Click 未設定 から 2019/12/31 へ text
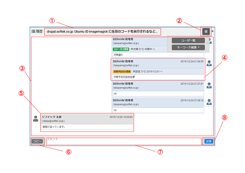The image size is (245, 173). 148,71
